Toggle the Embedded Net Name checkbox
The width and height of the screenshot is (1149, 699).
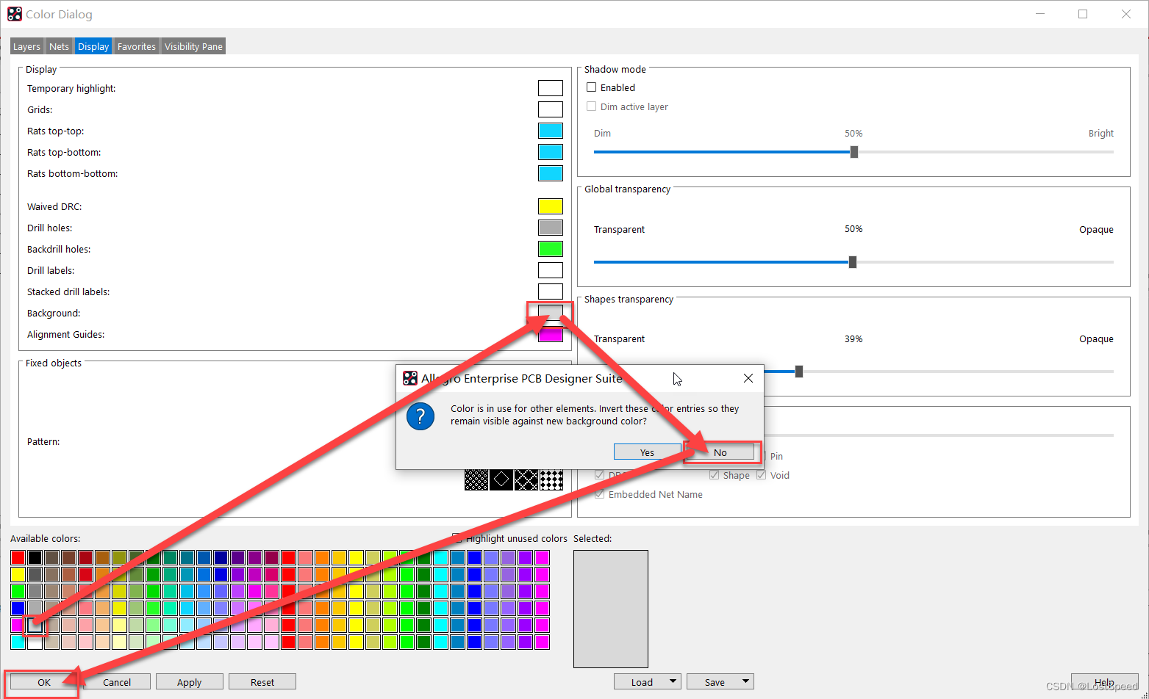(600, 494)
